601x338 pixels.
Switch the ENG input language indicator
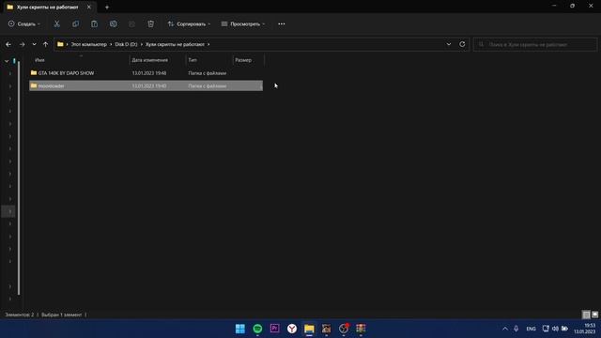(531, 329)
